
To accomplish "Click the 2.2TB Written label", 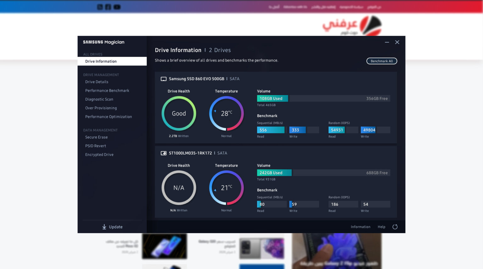I will tap(179, 136).
